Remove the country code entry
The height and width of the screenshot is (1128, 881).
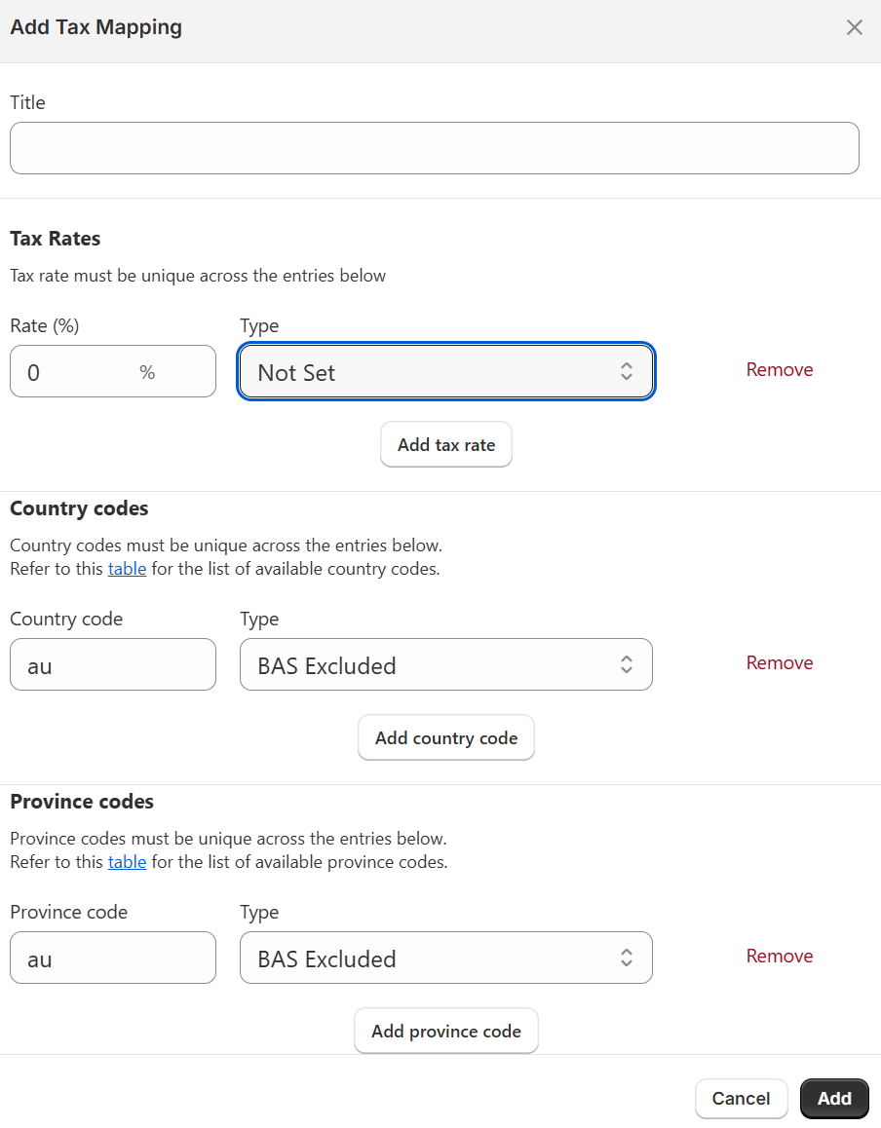pyautogui.click(x=780, y=662)
